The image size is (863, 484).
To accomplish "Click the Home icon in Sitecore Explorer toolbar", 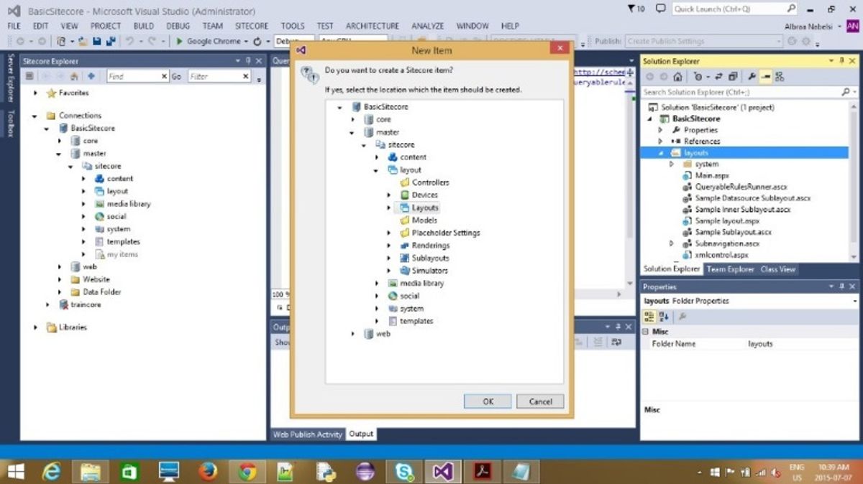I will tap(73, 76).
